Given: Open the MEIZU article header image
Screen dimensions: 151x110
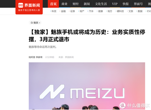Looking at the screenshot, I should 87,86.
